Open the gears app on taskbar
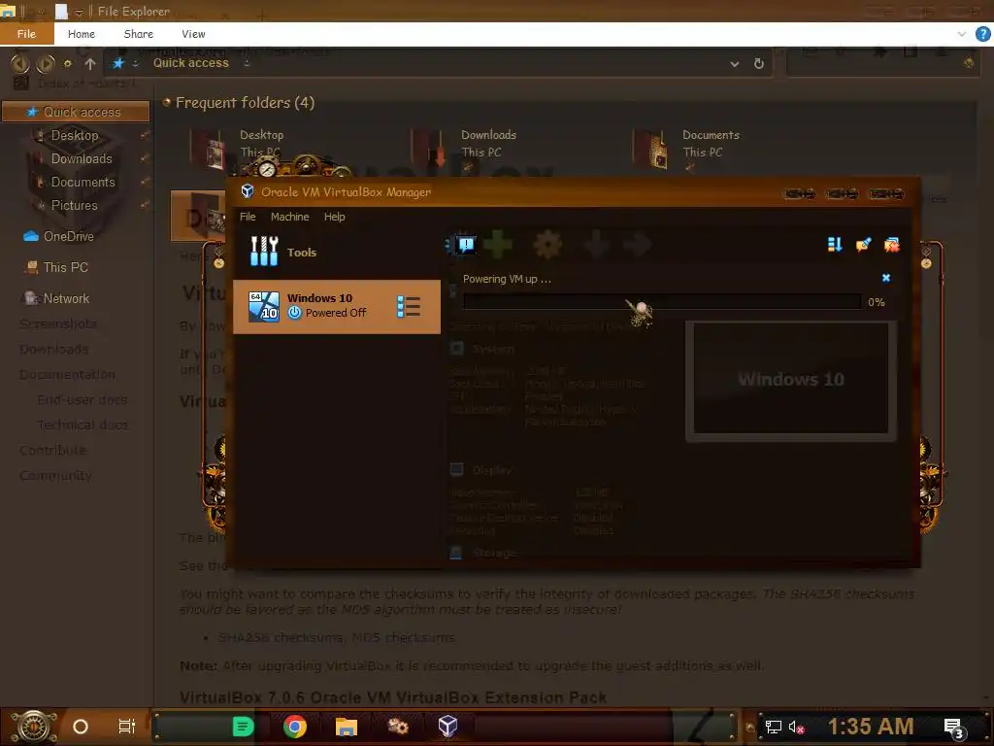 pos(397,727)
